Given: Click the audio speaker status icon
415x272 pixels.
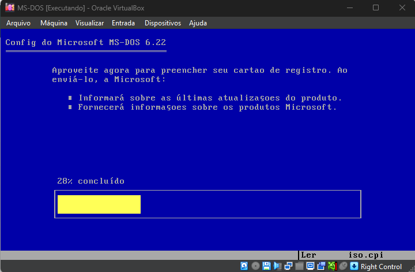Looking at the screenshot, I should (x=277, y=266).
